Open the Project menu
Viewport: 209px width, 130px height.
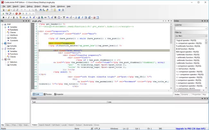[x=37, y=6]
